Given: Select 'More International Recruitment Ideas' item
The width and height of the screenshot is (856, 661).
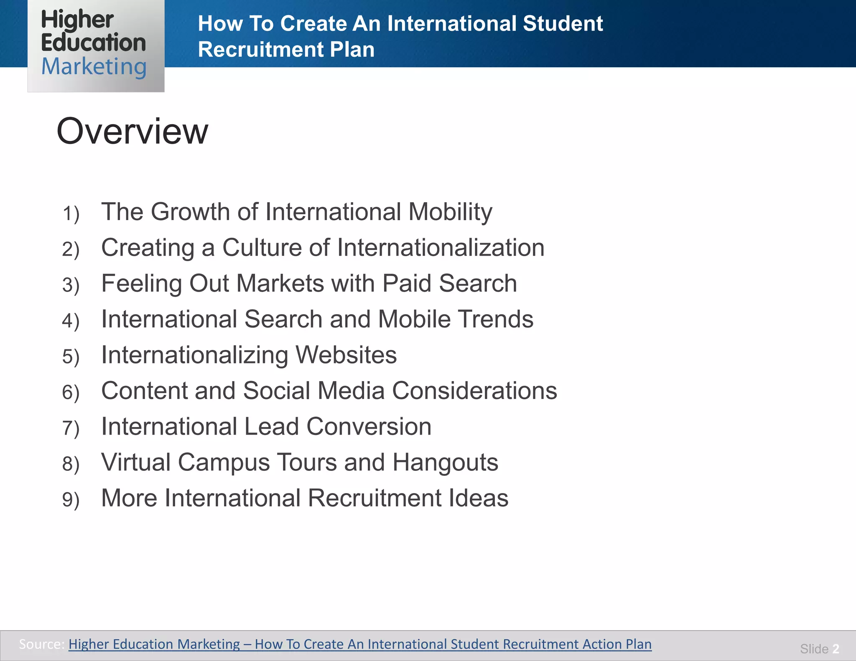Looking at the screenshot, I should click(x=305, y=498).
